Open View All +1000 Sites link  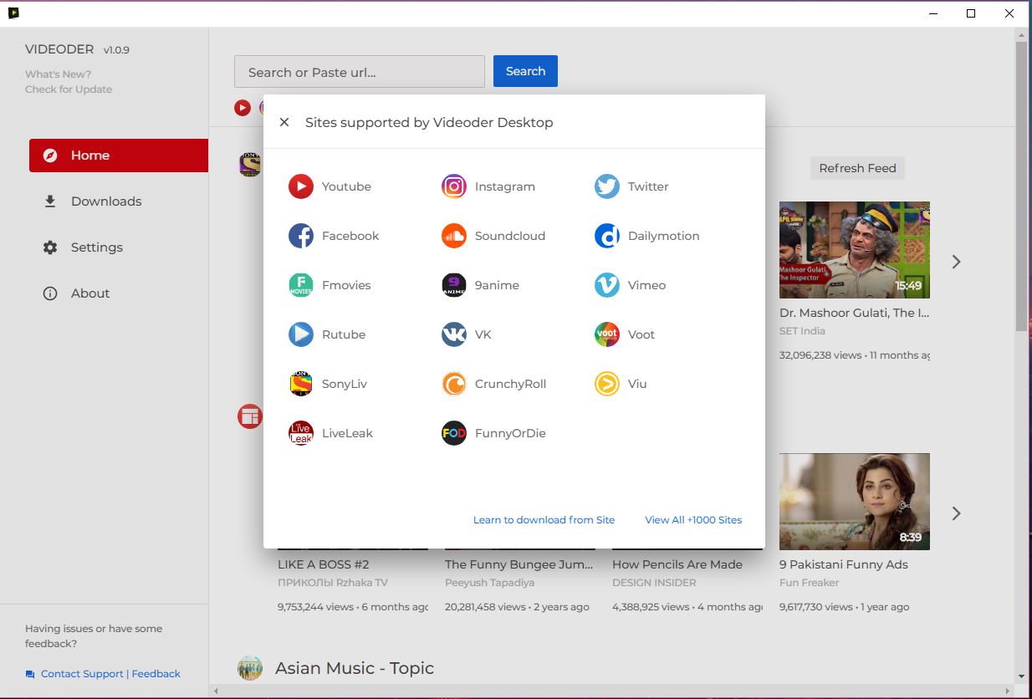(x=692, y=519)
